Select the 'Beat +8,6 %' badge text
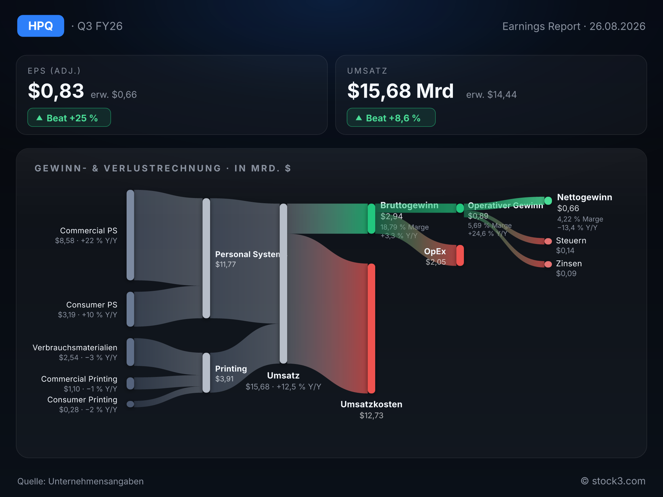Screen dimensions: 663x497 click(393, 118)
